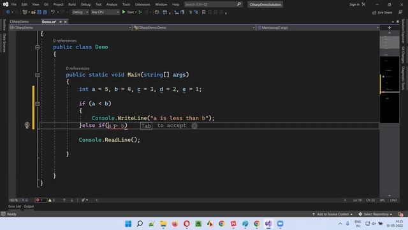Image resolution: width=408 pixels, height=230 pixels.
Task: Close the Demo.cs tab
Action: tap(65, 22)
